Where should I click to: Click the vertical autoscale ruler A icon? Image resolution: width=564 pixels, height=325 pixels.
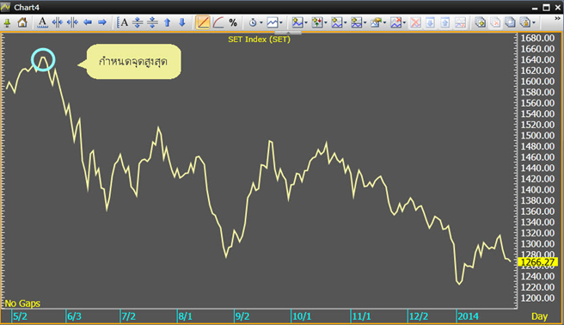[123, 22]
